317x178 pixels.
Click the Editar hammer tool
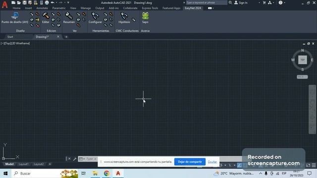click(46, 18)
